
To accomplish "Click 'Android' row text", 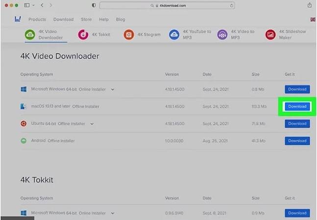I will [x=38, y=140].
